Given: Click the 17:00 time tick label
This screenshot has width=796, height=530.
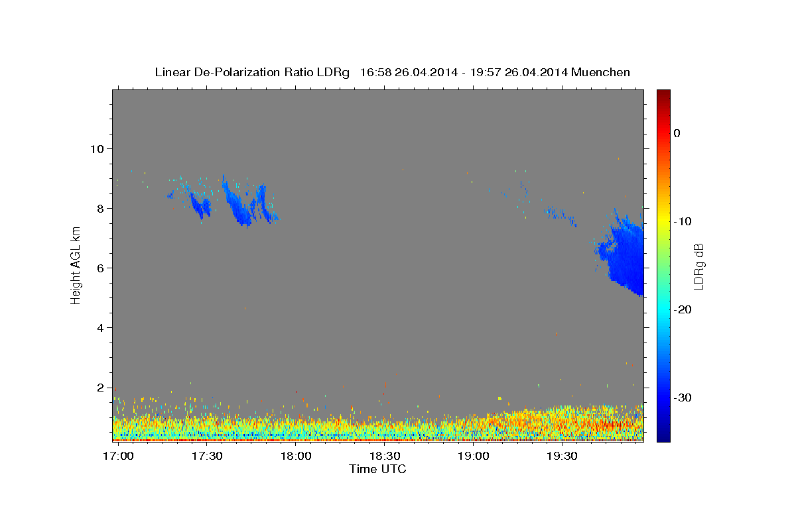Looking at the screenshot, I should (x=118, y=456).
